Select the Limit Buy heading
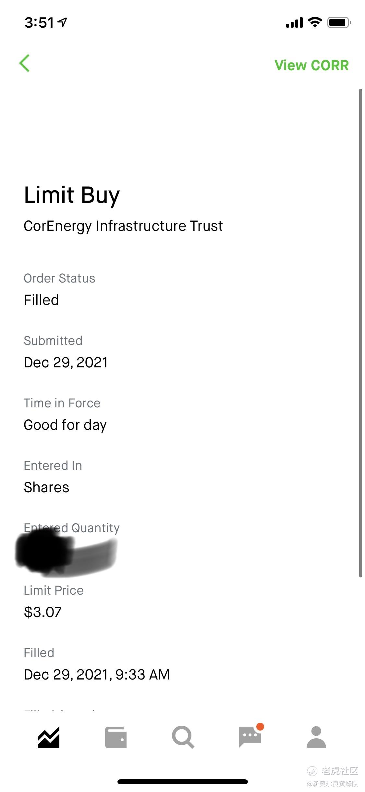365x792 pixels. pos(72,195)
